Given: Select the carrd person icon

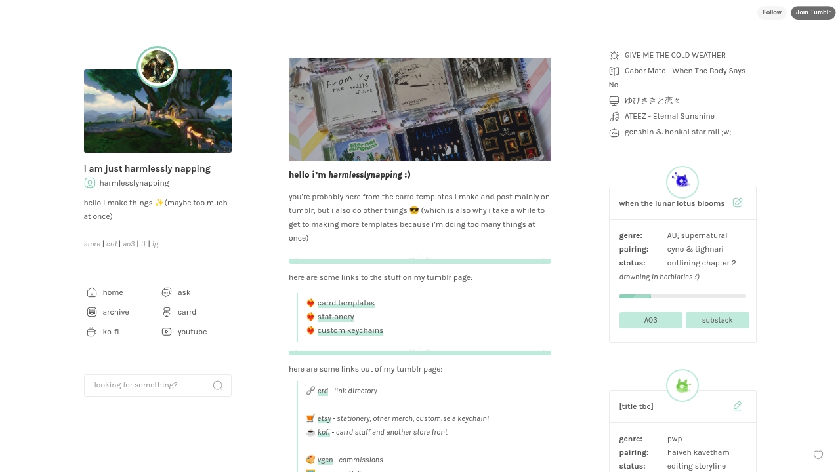Looking at the screenshot, I should pos(167,312).
